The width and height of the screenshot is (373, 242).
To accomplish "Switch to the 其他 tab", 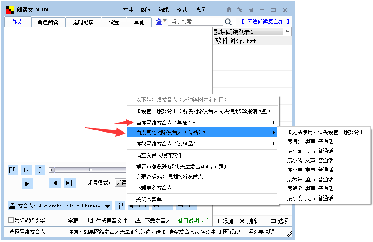I will pyautogui.click(x=139, y=22).
